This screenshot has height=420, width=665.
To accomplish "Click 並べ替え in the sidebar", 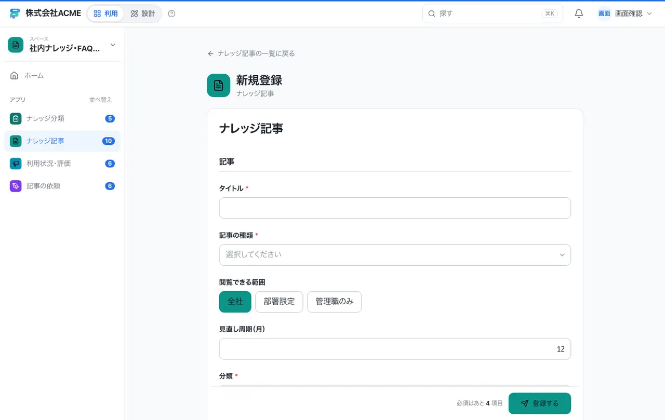I will pyautogui.click(x=101, y=100).
